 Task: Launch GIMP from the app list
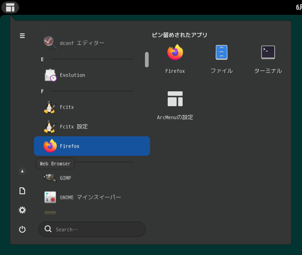[92, 178]
